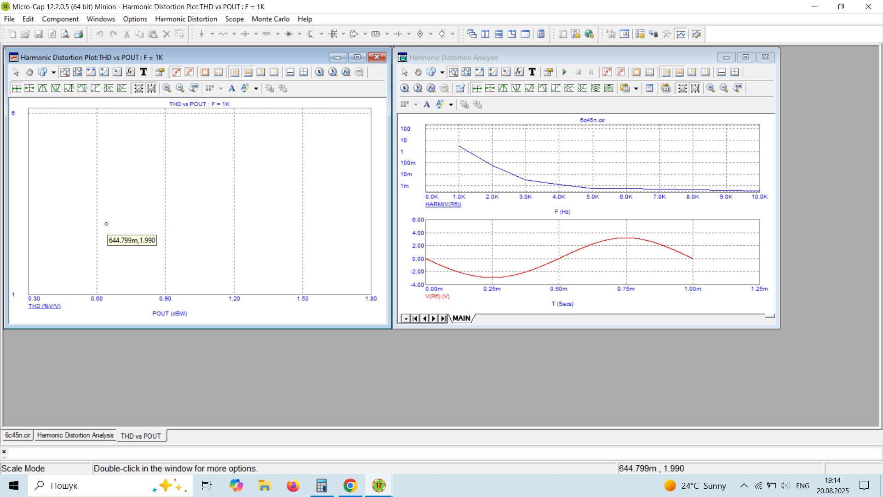Open the Properties icon in THD plot toolbar
Screen dimensions: 883x497
pos(160,72)
